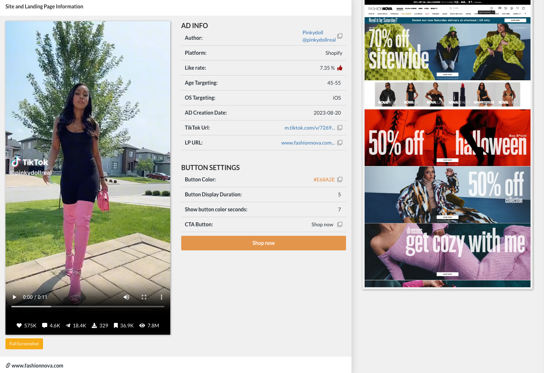Screen dimensions: 544x373
Task: Click the shares count icon
Action: 68,326
